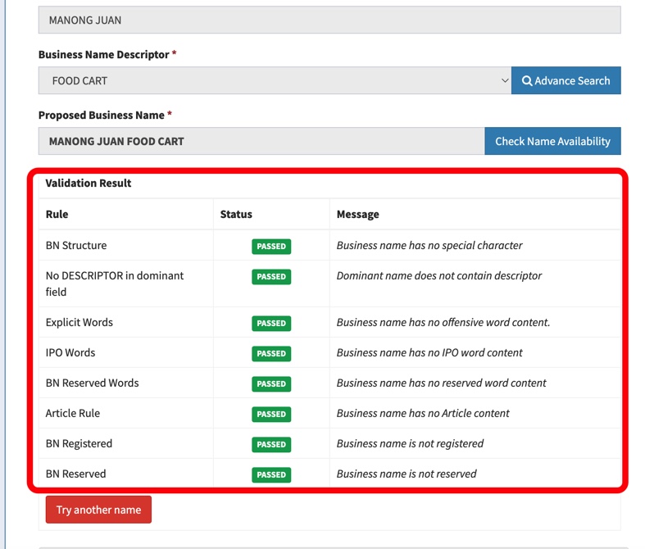This screenshot has height=549, width=645.
Task: Open the Business Name Descriptor dropdown
Action: pos(275,81)
